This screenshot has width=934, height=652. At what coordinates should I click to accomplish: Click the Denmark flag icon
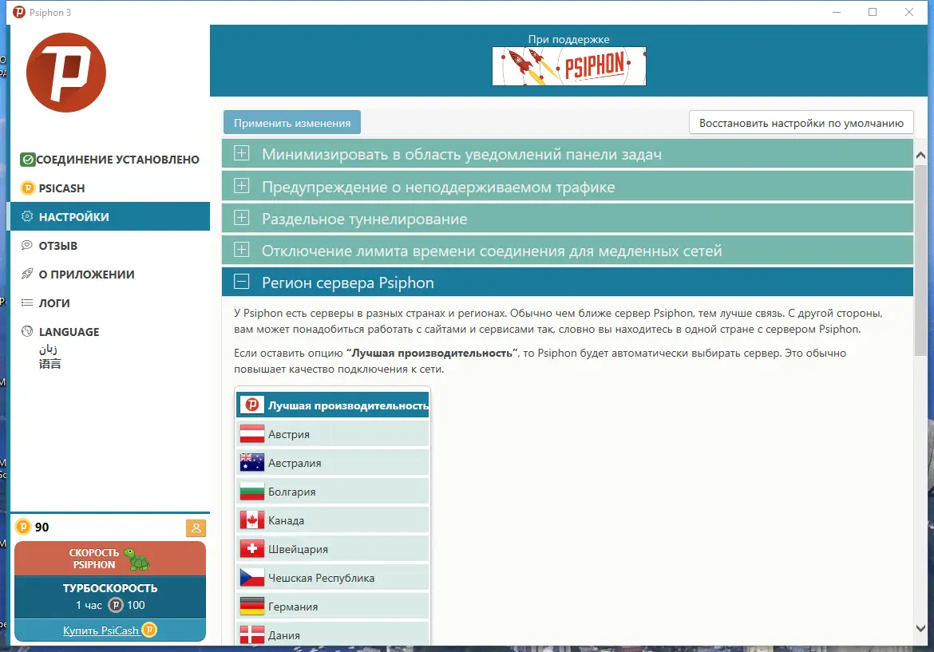pos(252,634)
